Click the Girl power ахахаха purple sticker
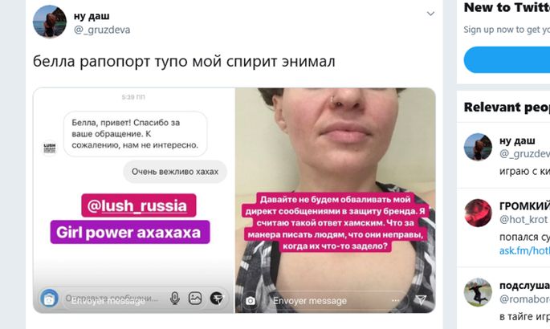550x329 pixels. 130,232
